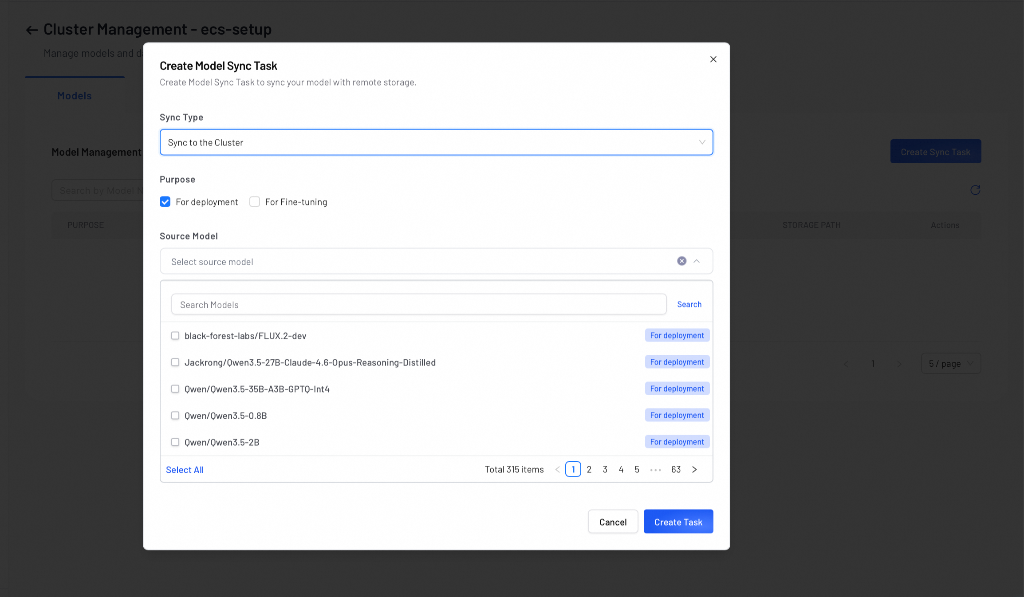The width and height of the screenshot is (1024, 597).
Task: Click the For deployment tag on Qwen3.5-0.8B row
Action: point(677,415)
